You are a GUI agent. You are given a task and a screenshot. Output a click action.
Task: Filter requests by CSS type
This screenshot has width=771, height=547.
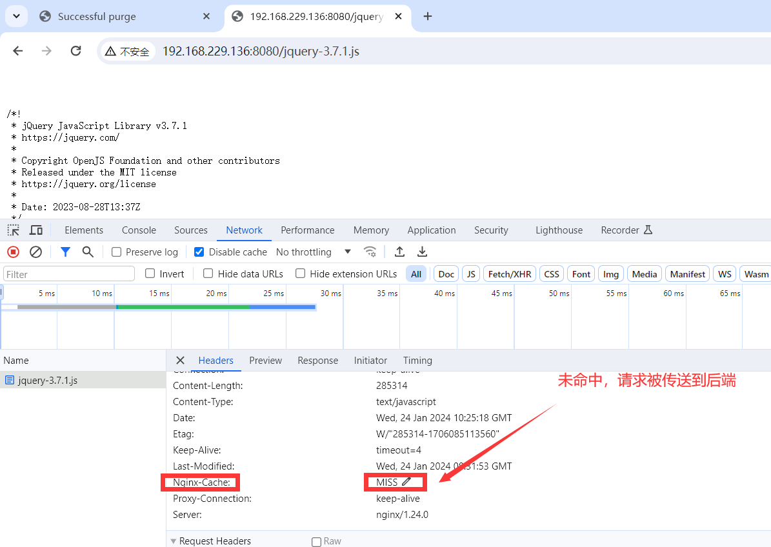click(x=552, y=274)
